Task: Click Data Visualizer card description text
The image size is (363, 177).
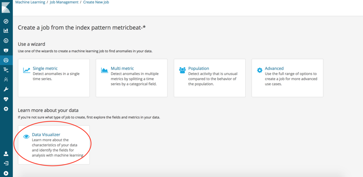Action: [x=58, y=148]
